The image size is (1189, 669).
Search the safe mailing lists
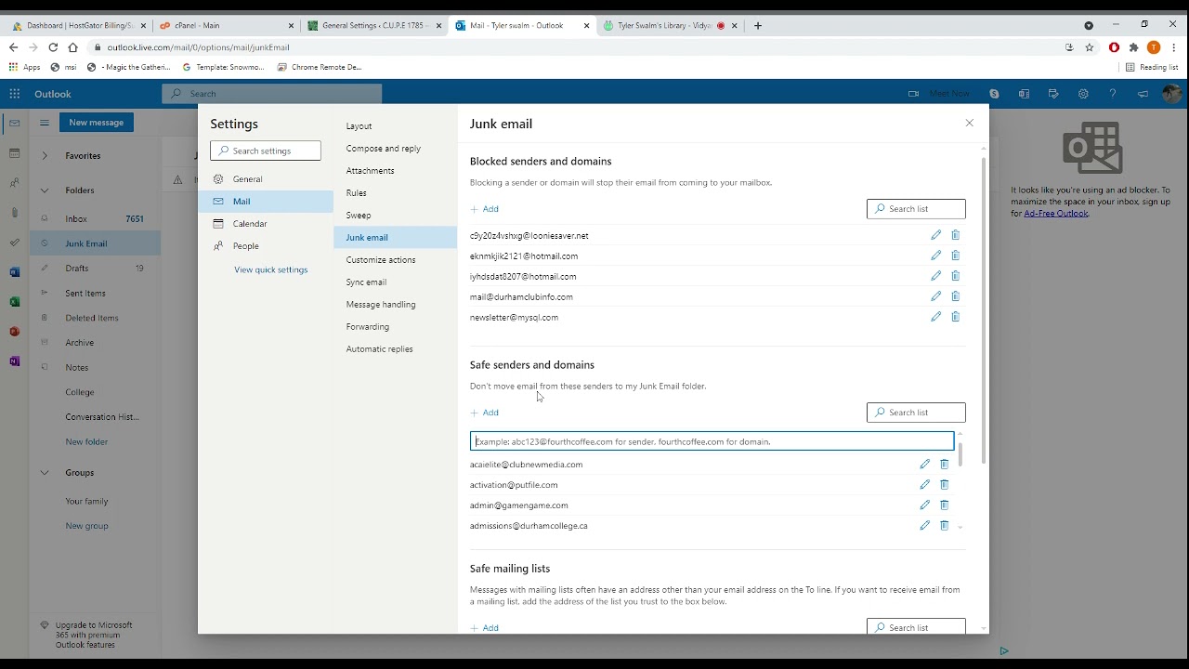click(x=916, y=627)
